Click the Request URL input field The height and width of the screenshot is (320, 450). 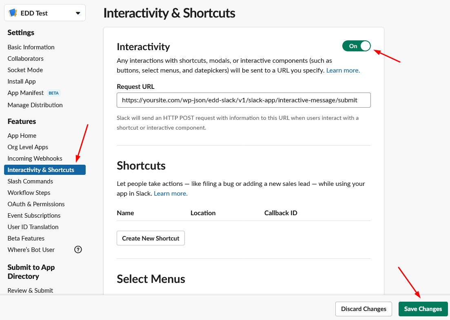pyautogui.click(x=244, y=100)
